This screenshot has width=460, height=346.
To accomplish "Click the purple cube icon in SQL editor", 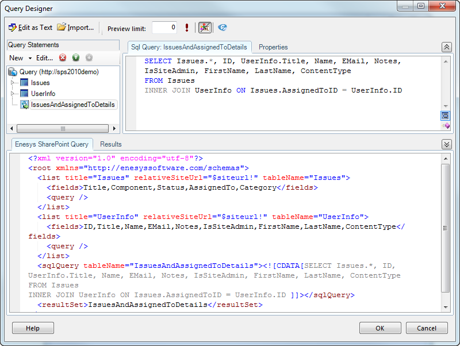I will (446, 125).
